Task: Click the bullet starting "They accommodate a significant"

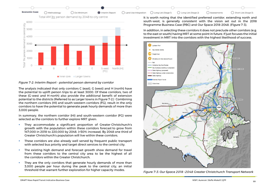Action: coord(78,130)
